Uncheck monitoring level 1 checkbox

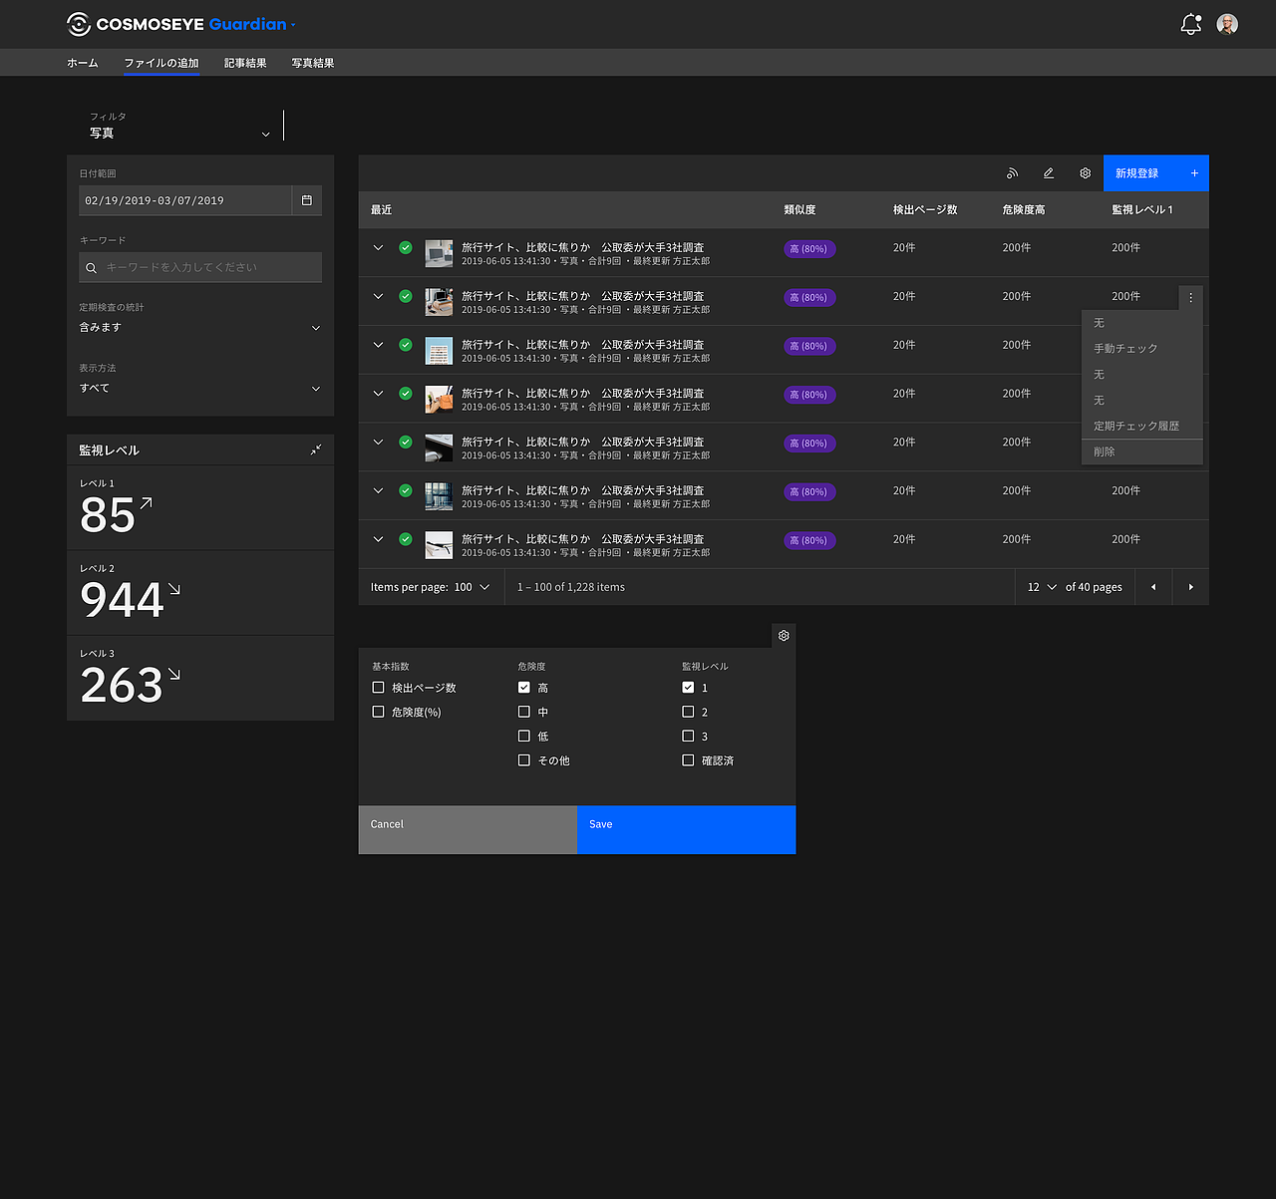pyautogui.click(x=688, y=688)
